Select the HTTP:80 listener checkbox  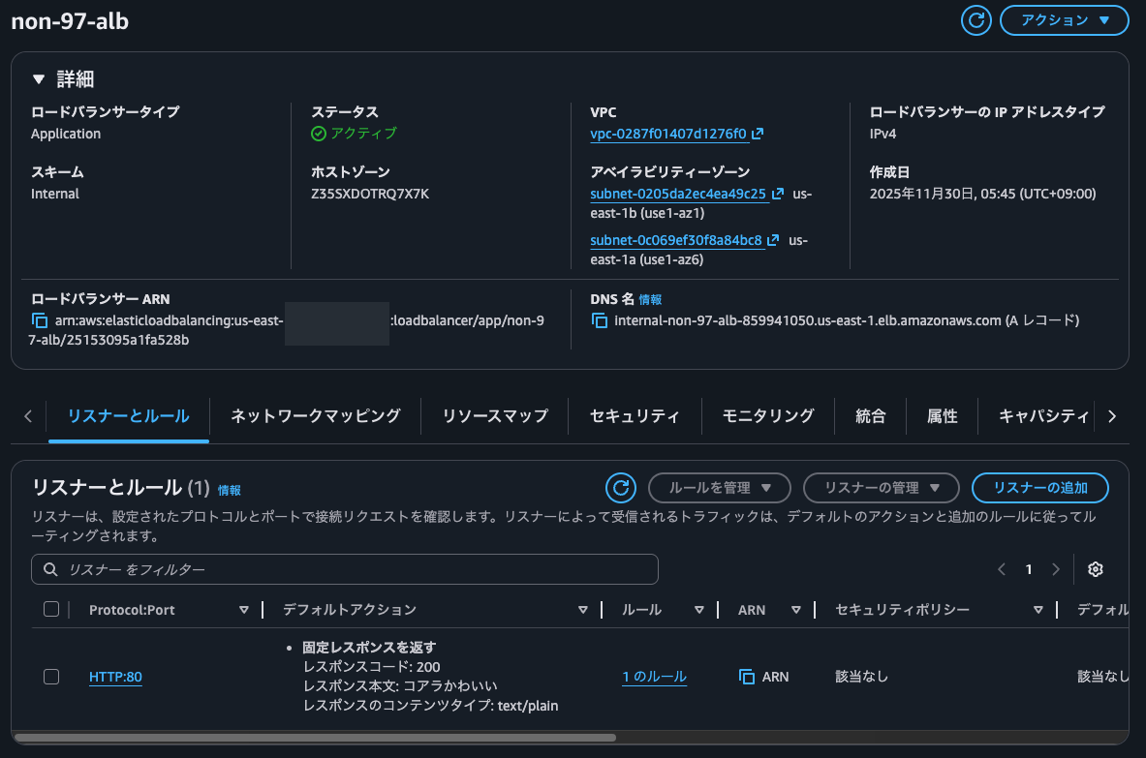tap(51, 677)
